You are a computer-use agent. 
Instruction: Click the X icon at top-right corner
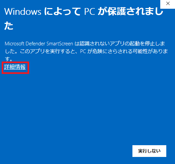(168, 4)
